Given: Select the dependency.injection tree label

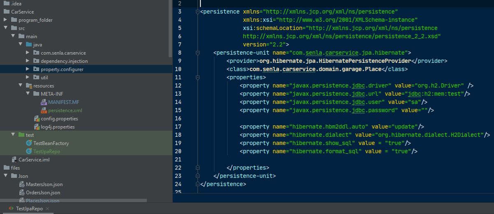Looking at the screenshot, I should 64,61.
